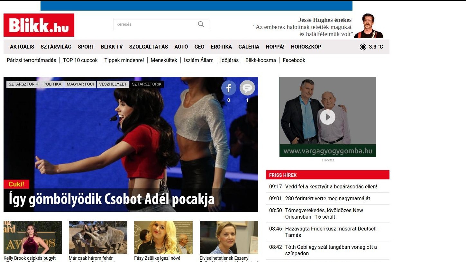Open the comment bubble icon on main article
This screenshot has height=262, width=466.
coord(247,87)
